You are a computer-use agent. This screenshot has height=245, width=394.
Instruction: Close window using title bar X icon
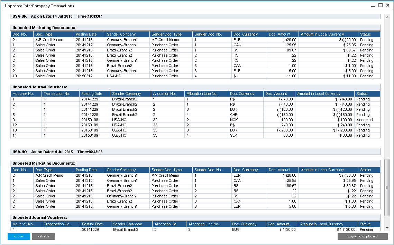pos(388,5)
